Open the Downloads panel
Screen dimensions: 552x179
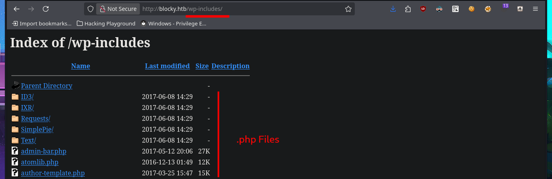click(393, 9)
